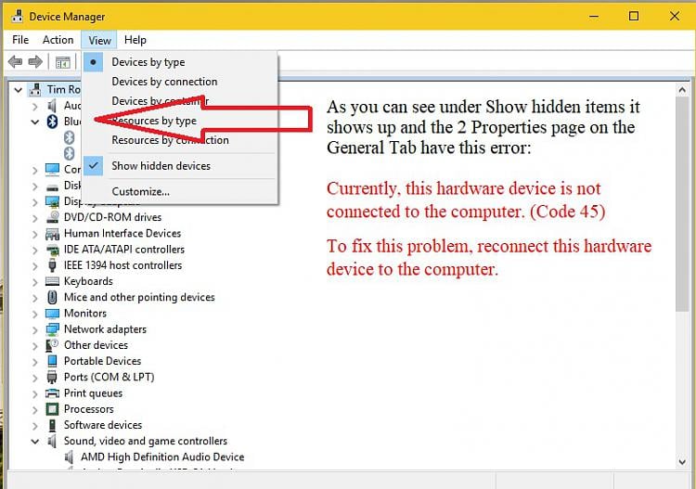The image size is (696, 489).
Task: Collapse the Tim computer root node
Action: click(x=19, y=90)
